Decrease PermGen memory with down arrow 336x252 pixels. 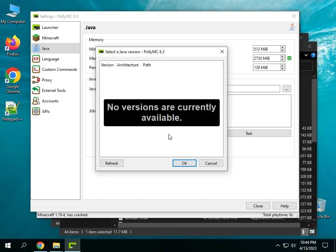pos(283,69)
